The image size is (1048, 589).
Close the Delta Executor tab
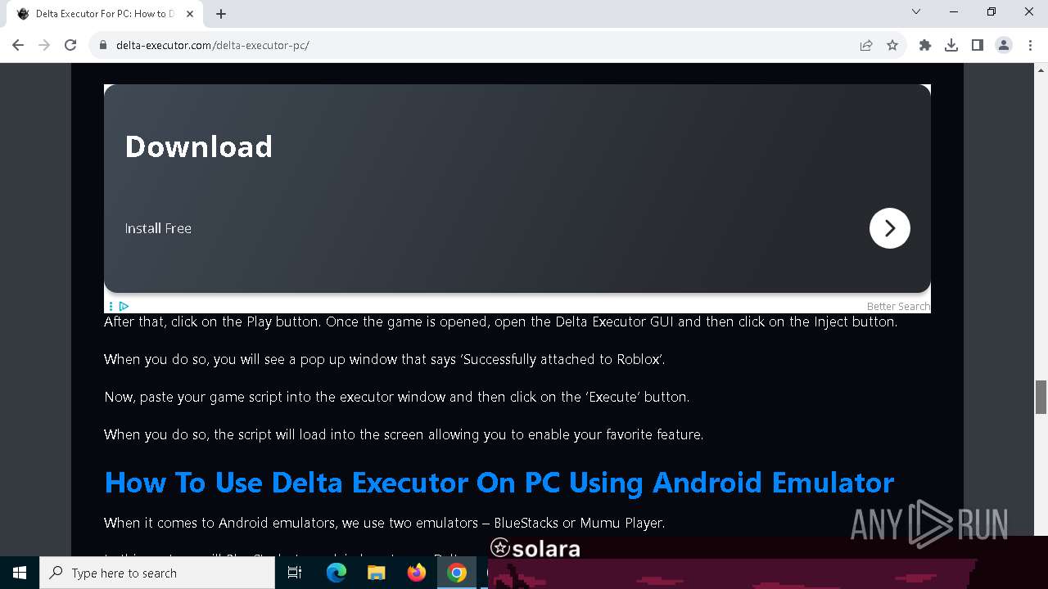[x=190, y=14]
